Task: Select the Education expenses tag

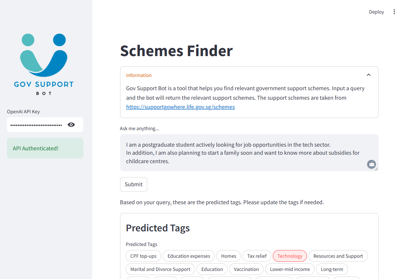Action: (x=189, y=256)
